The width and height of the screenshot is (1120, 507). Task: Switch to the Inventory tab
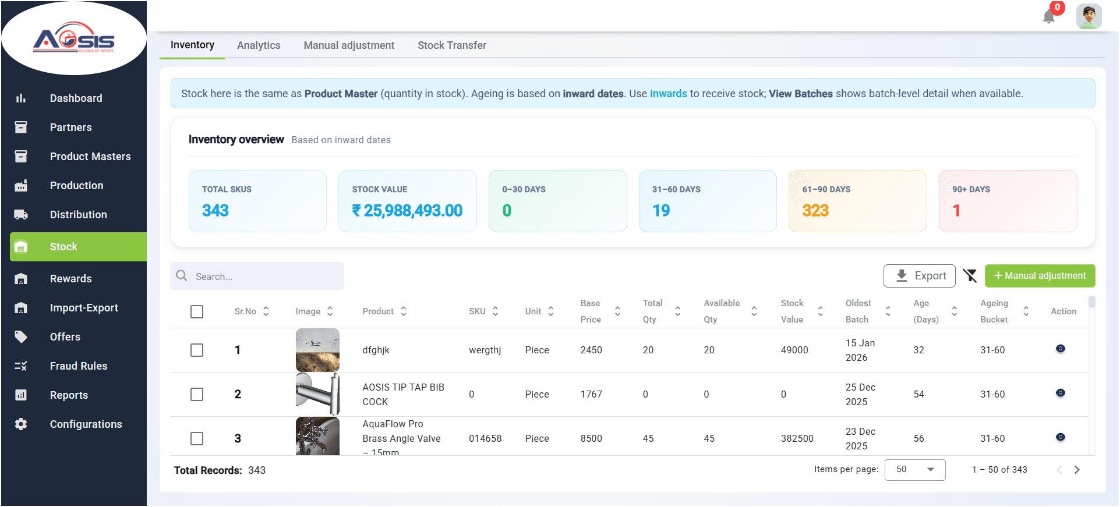(x=192, y=45)
